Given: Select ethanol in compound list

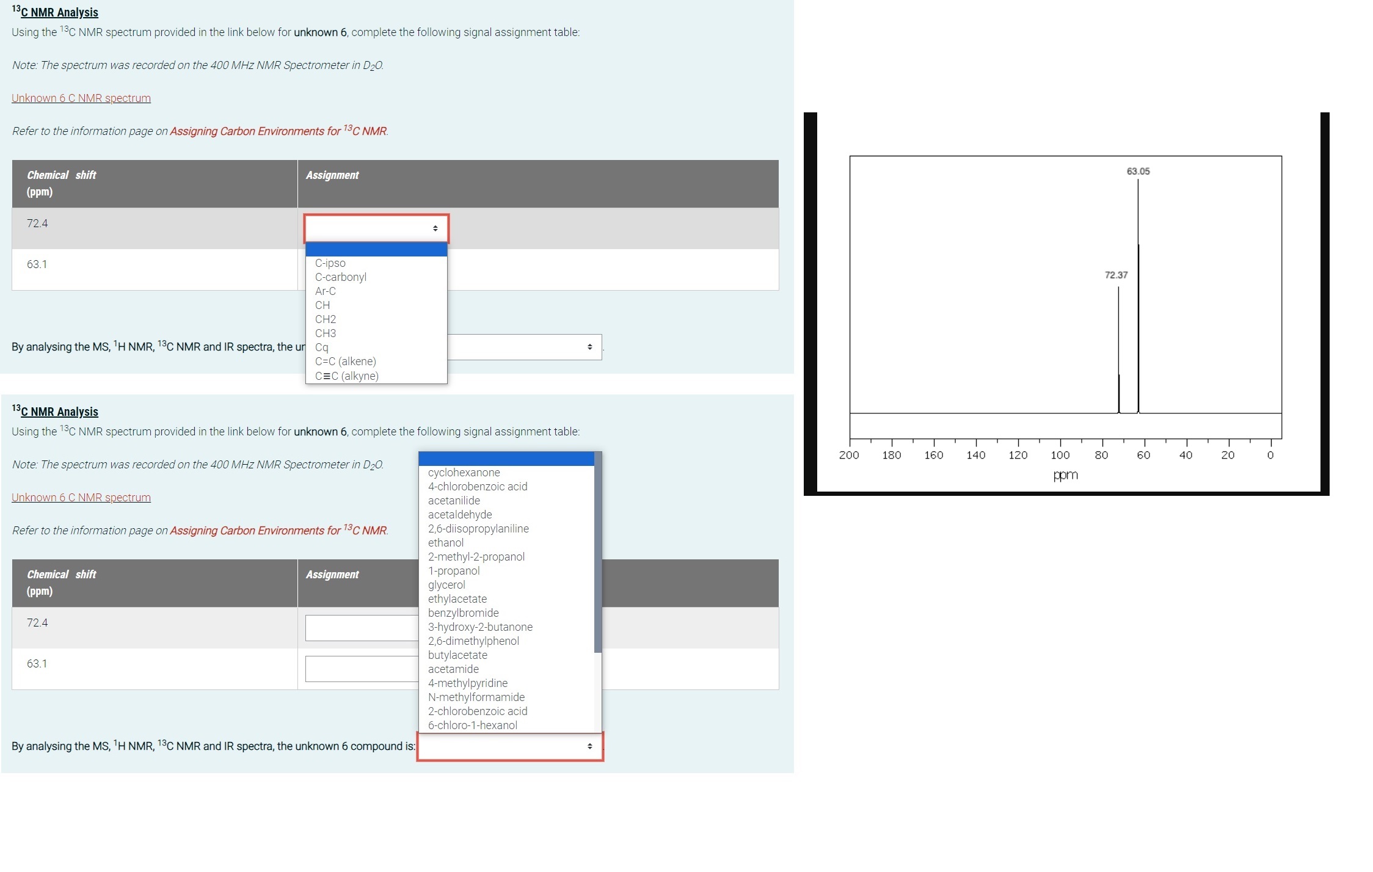Looking at the screenshot, I should (x=446, y=543).
